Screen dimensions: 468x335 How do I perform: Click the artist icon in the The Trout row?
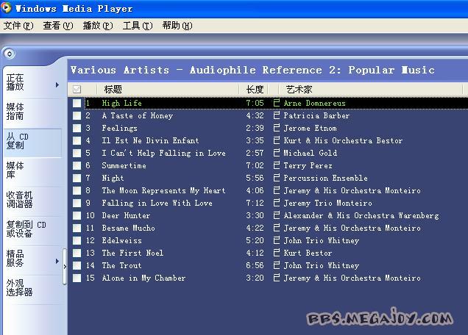point(277,265)
